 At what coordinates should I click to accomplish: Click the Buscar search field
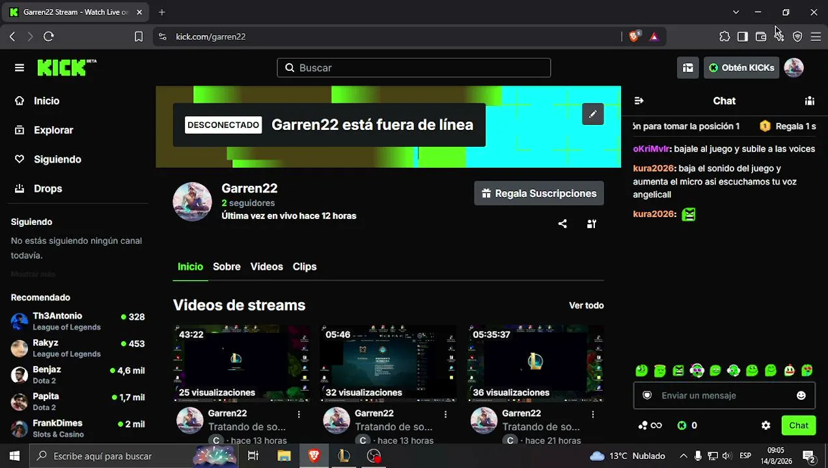pos(414,68)
